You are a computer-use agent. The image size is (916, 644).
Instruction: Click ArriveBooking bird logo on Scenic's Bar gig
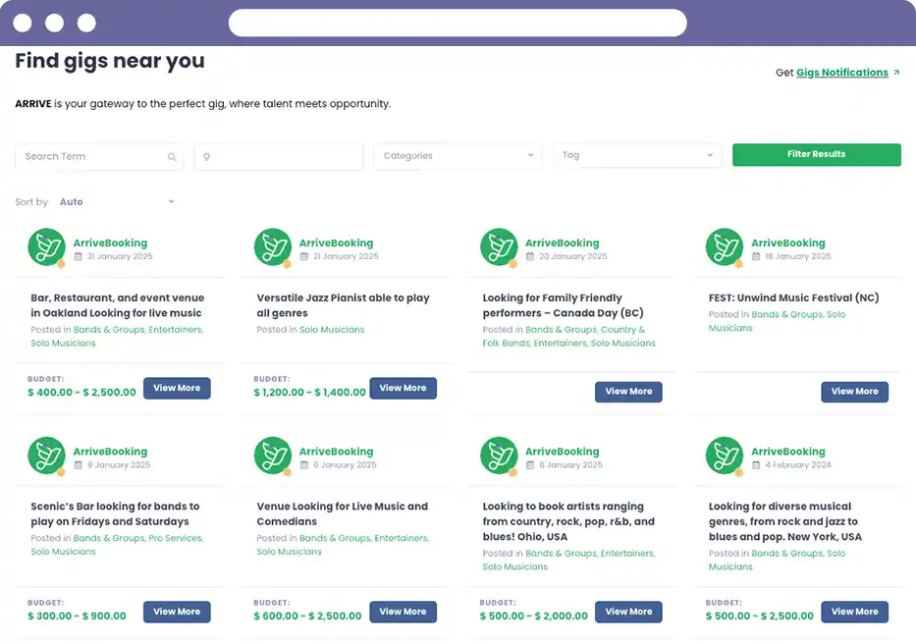[47, 456]
